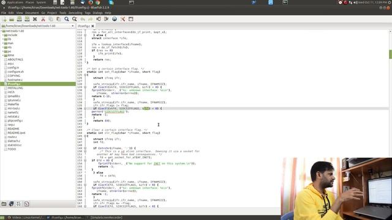The width and height of the screenshot is (392, 220).
Task: Click the Fullscreen toolbar icon
Action: [x=130, y=19]
